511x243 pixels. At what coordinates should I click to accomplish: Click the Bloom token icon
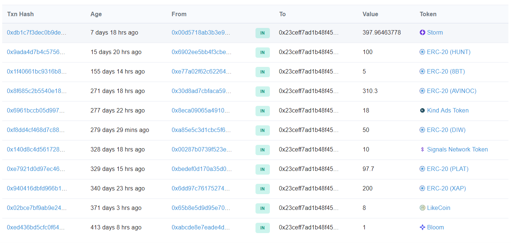click(423, 227)
